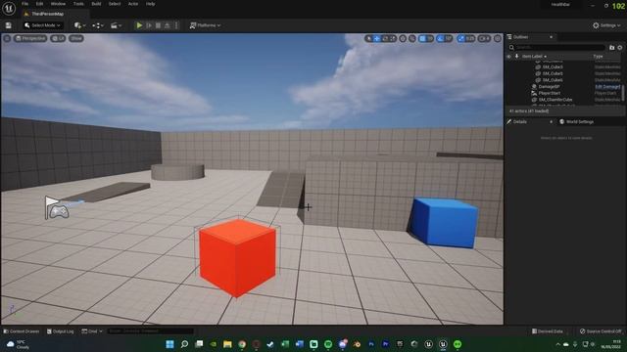Toggle Outliner visibility column eye header
627x352 pixels.
point(509,57)
